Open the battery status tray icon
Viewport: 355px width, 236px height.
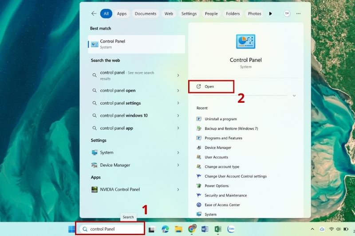[x=346, y=229]
